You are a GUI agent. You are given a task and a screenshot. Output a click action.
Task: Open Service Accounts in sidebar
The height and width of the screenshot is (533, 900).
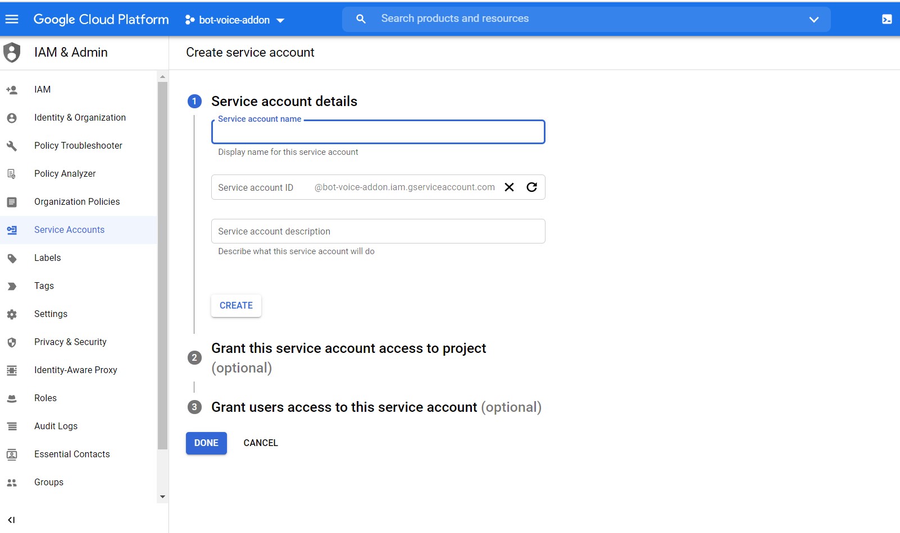point(69,230)
